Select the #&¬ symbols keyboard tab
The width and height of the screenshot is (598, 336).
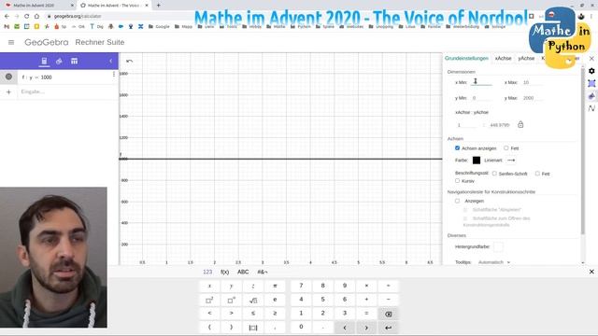click(263, 272)
